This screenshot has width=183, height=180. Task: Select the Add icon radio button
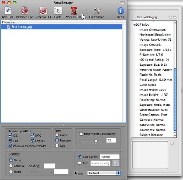pyautogui.click(x=57, y=146)
